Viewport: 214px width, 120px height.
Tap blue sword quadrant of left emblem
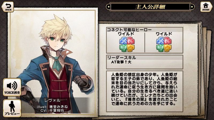click(x=123, y=41)
